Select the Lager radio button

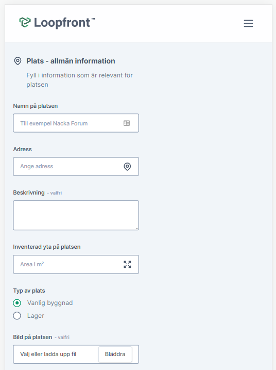coord(17,316)
